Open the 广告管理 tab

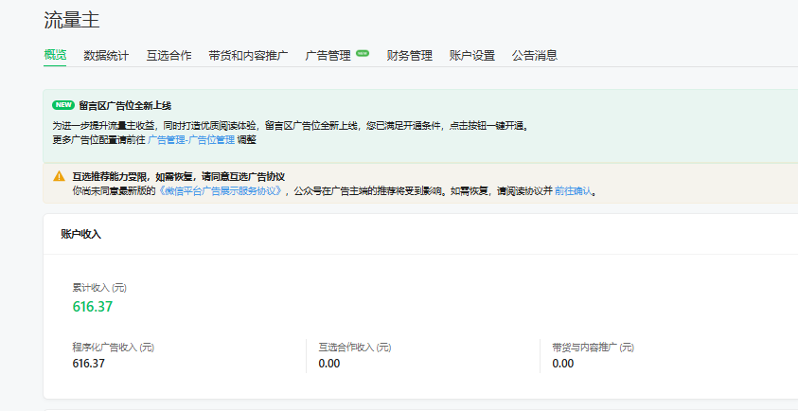point(328,56)
